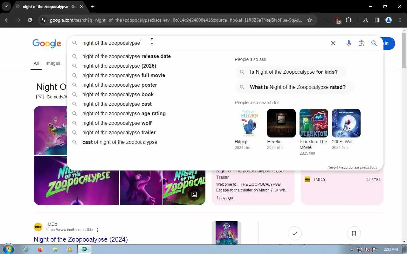The image size is (407, 254).
Task: Switch to the Images results tab
Action: 53,63
